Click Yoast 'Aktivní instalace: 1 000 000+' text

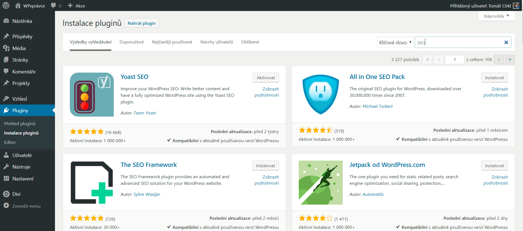coord(98,141)
